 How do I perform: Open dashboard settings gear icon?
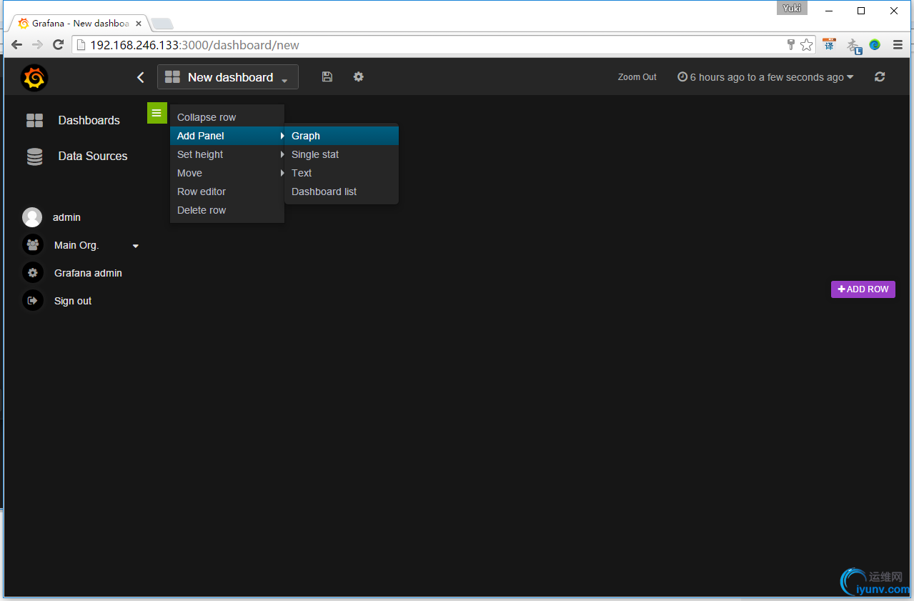[x=359, y=76]
